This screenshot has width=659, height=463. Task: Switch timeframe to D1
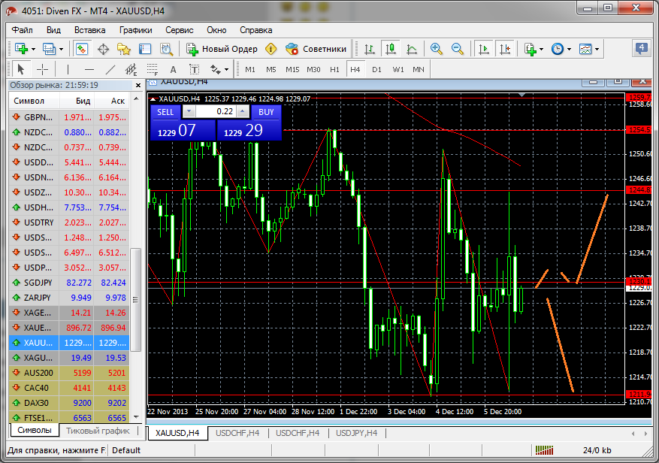coord(376,69)
